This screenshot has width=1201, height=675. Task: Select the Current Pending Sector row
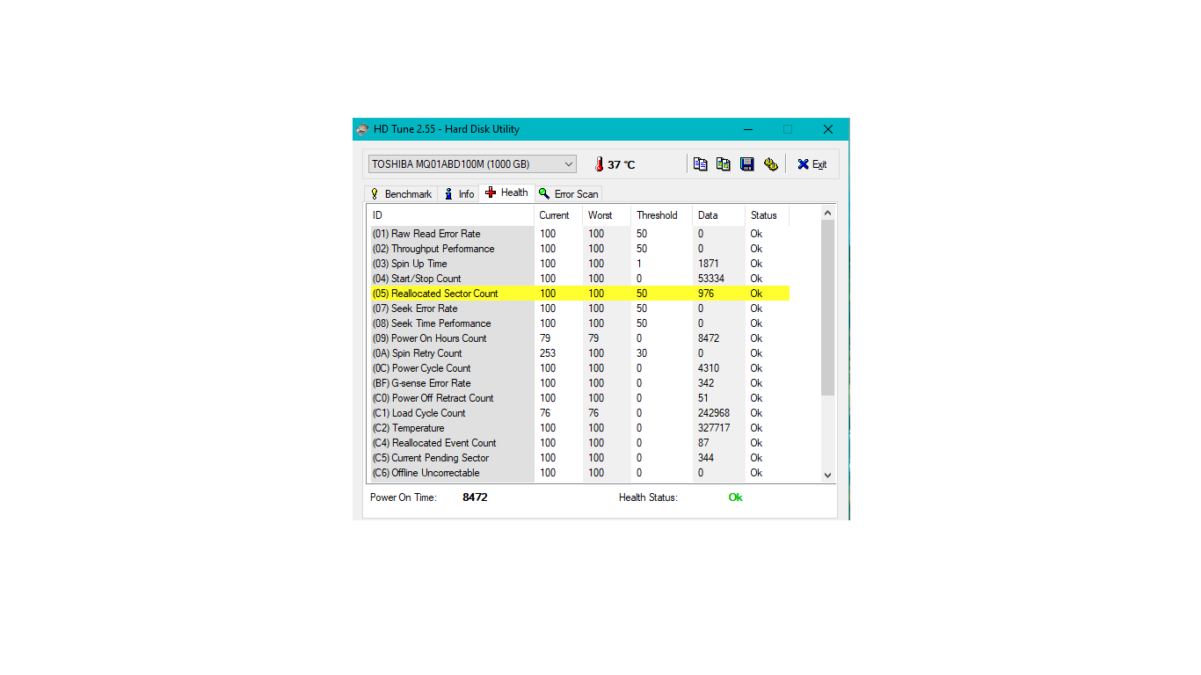[x=579, y=458]
